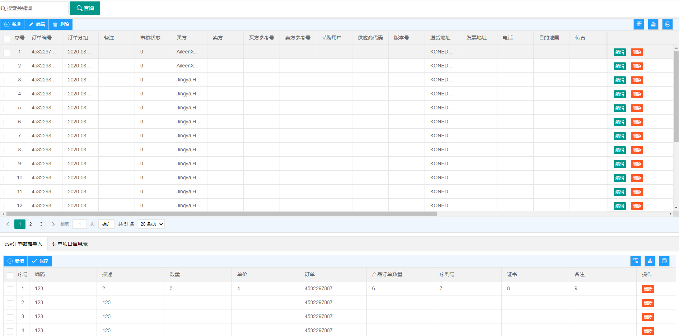Click 新增 in the orders toolbar

[13, 24]
